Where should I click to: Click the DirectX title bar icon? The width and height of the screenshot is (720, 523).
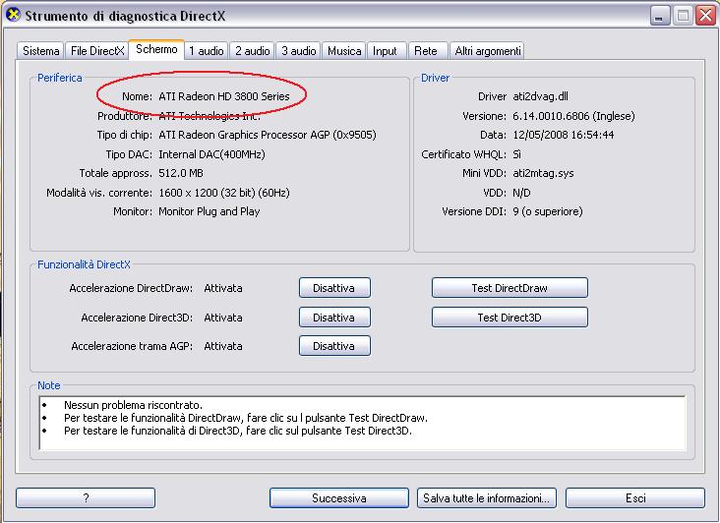click(14, 15)
